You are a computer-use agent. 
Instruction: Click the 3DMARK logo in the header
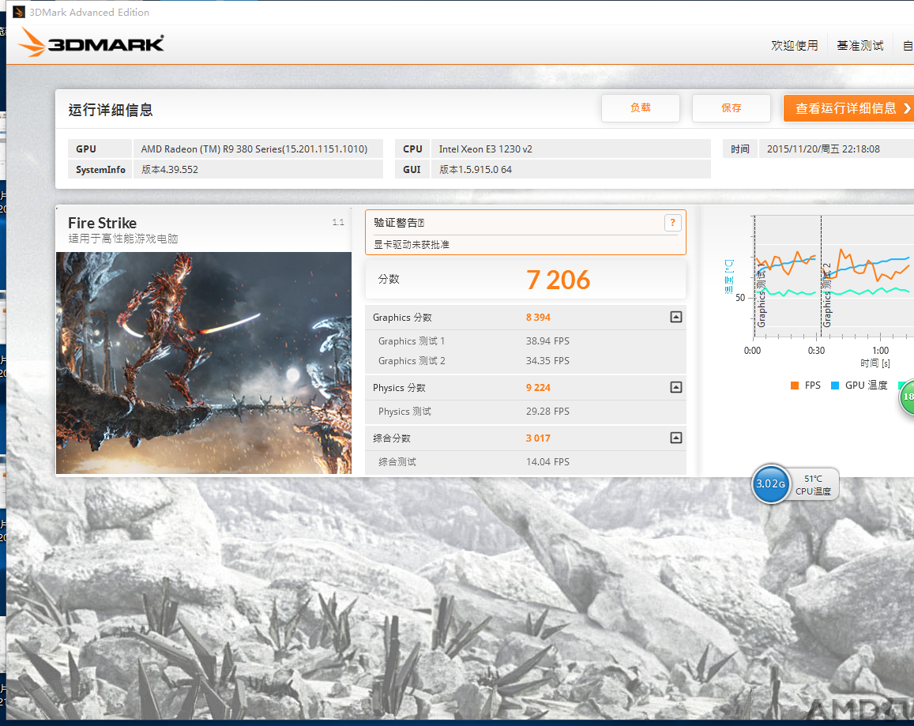(x=91, y=43)
